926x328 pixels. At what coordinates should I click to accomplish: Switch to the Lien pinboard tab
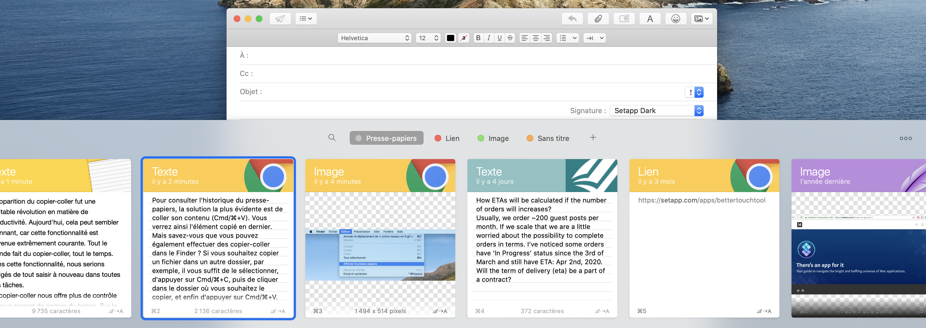[446, 138]
